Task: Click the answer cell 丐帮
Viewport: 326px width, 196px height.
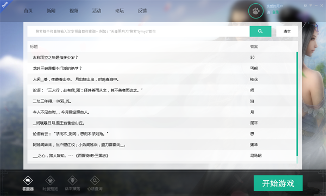Action: tap(254, 68)
